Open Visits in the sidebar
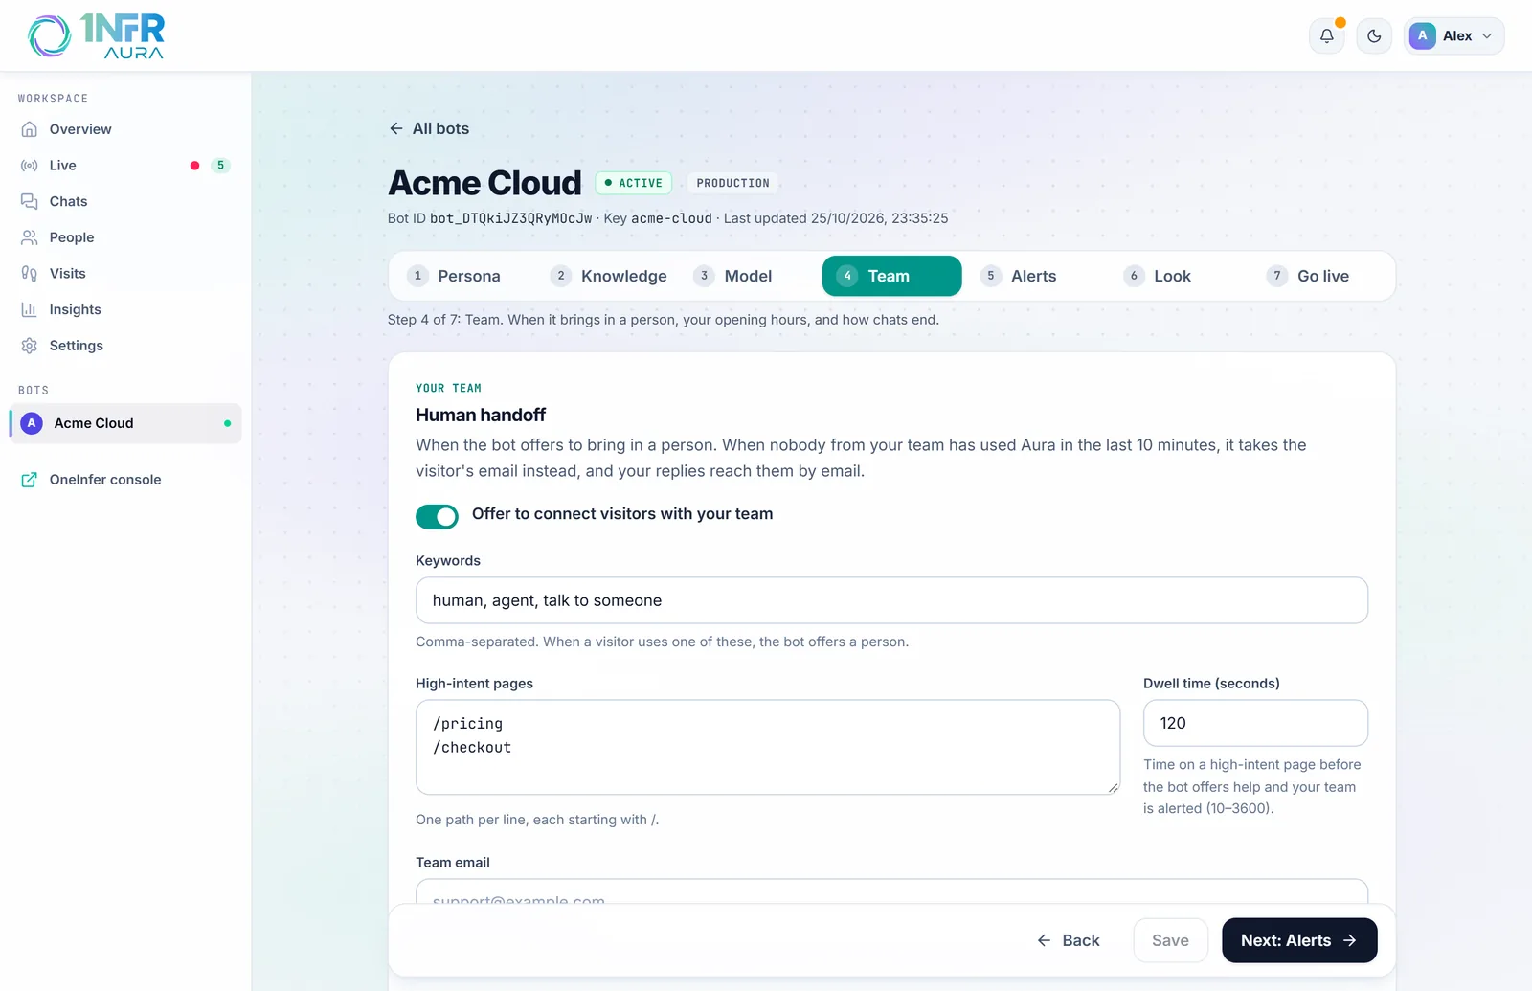This screenshot has width=1532, height=991. (125, 274)
